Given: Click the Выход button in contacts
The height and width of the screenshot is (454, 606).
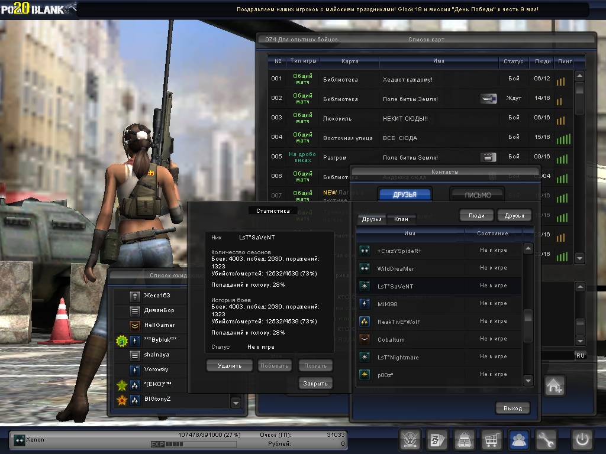Looking at the screenshot, I should [512, 408].
